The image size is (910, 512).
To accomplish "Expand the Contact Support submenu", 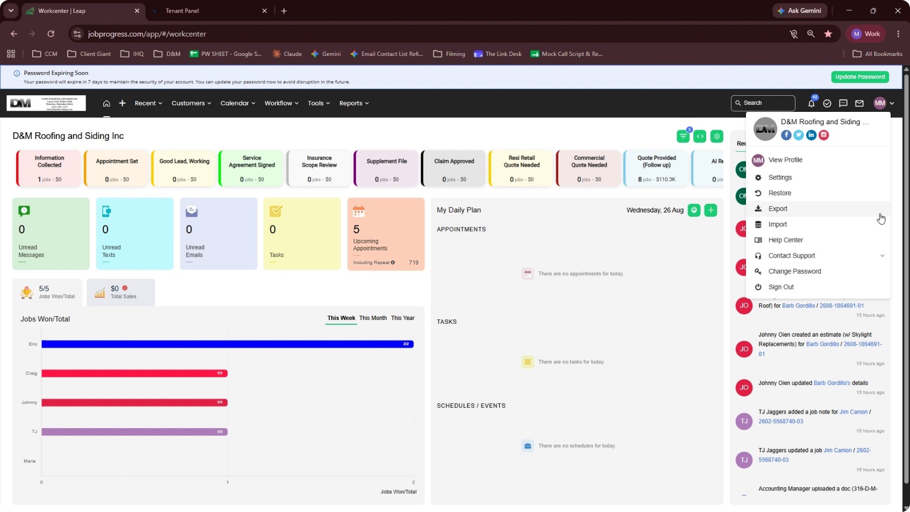I will [819, 256].
